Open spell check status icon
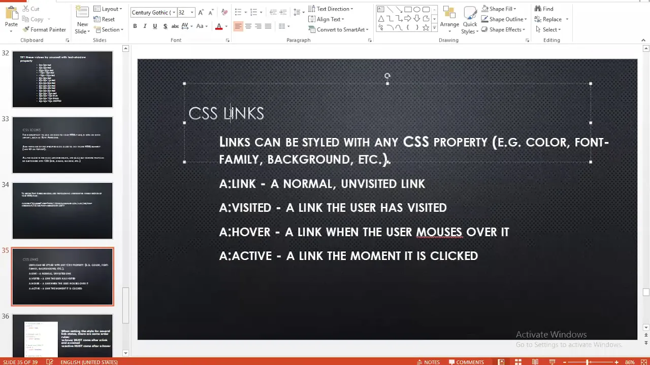 click(x=49, y=362)
